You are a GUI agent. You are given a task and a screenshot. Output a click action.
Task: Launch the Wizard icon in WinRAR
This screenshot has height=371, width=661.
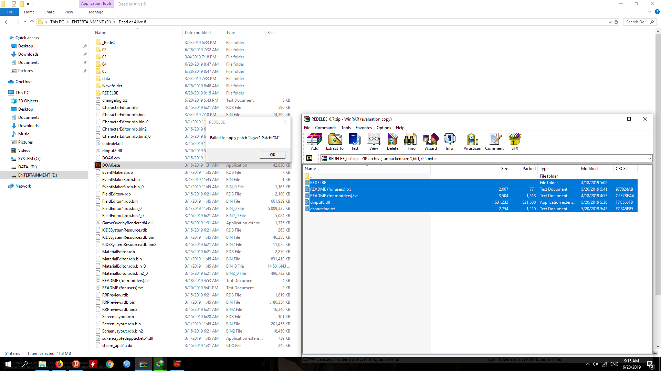pos(430,142)
